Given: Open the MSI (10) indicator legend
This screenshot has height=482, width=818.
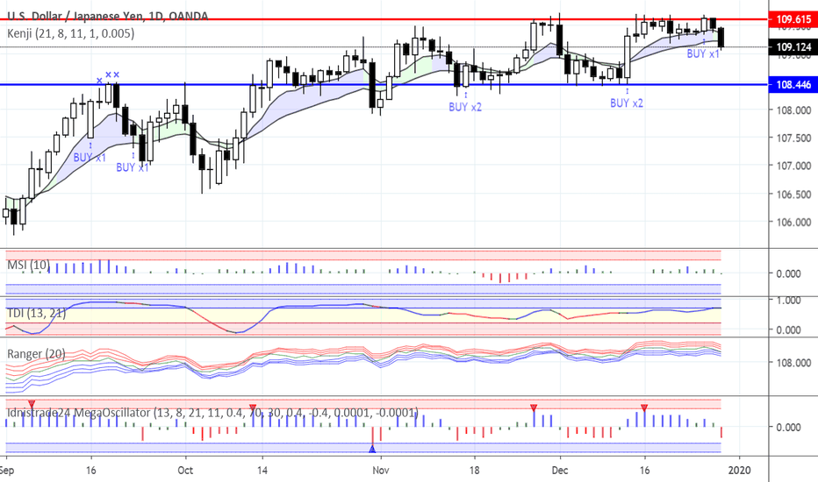Looking at the screenshot, I should pyautogui.click(x=29, y=265).
